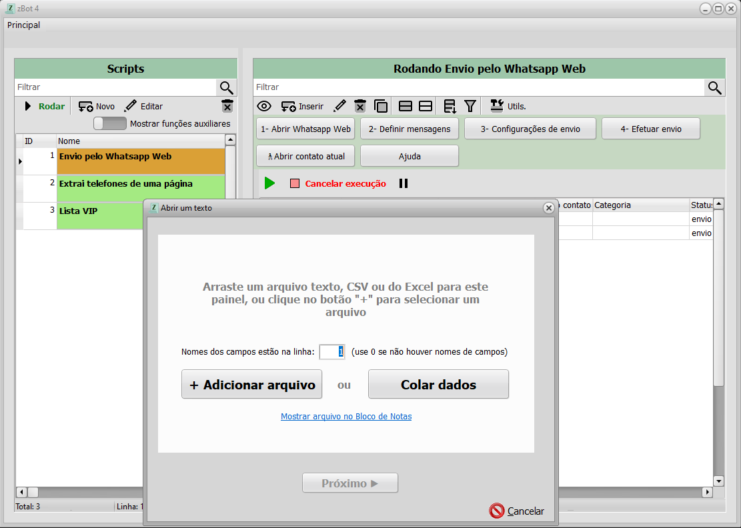Viewport: 741px width, 528px height.
Task: Click Cancelar in the Abrir um texto dialog
Action: [x=517, y=511]
